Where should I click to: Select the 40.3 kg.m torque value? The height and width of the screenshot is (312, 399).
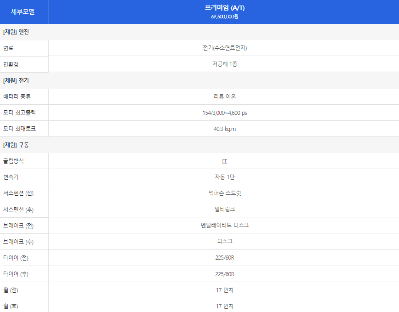click(224, 129)
